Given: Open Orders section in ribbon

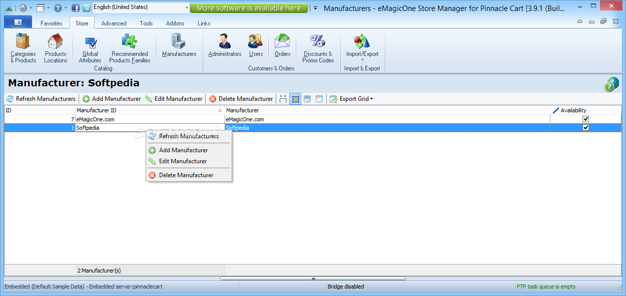Looking at the screenshot, I should (282, 45).
